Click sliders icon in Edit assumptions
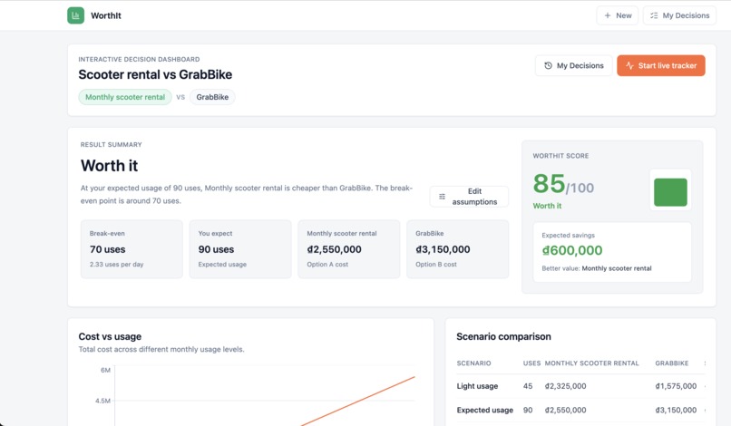 pos(442,196)
